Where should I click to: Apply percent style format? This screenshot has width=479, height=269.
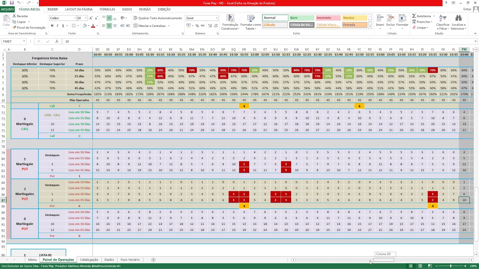pyautogui.click(x=197, y=26)
